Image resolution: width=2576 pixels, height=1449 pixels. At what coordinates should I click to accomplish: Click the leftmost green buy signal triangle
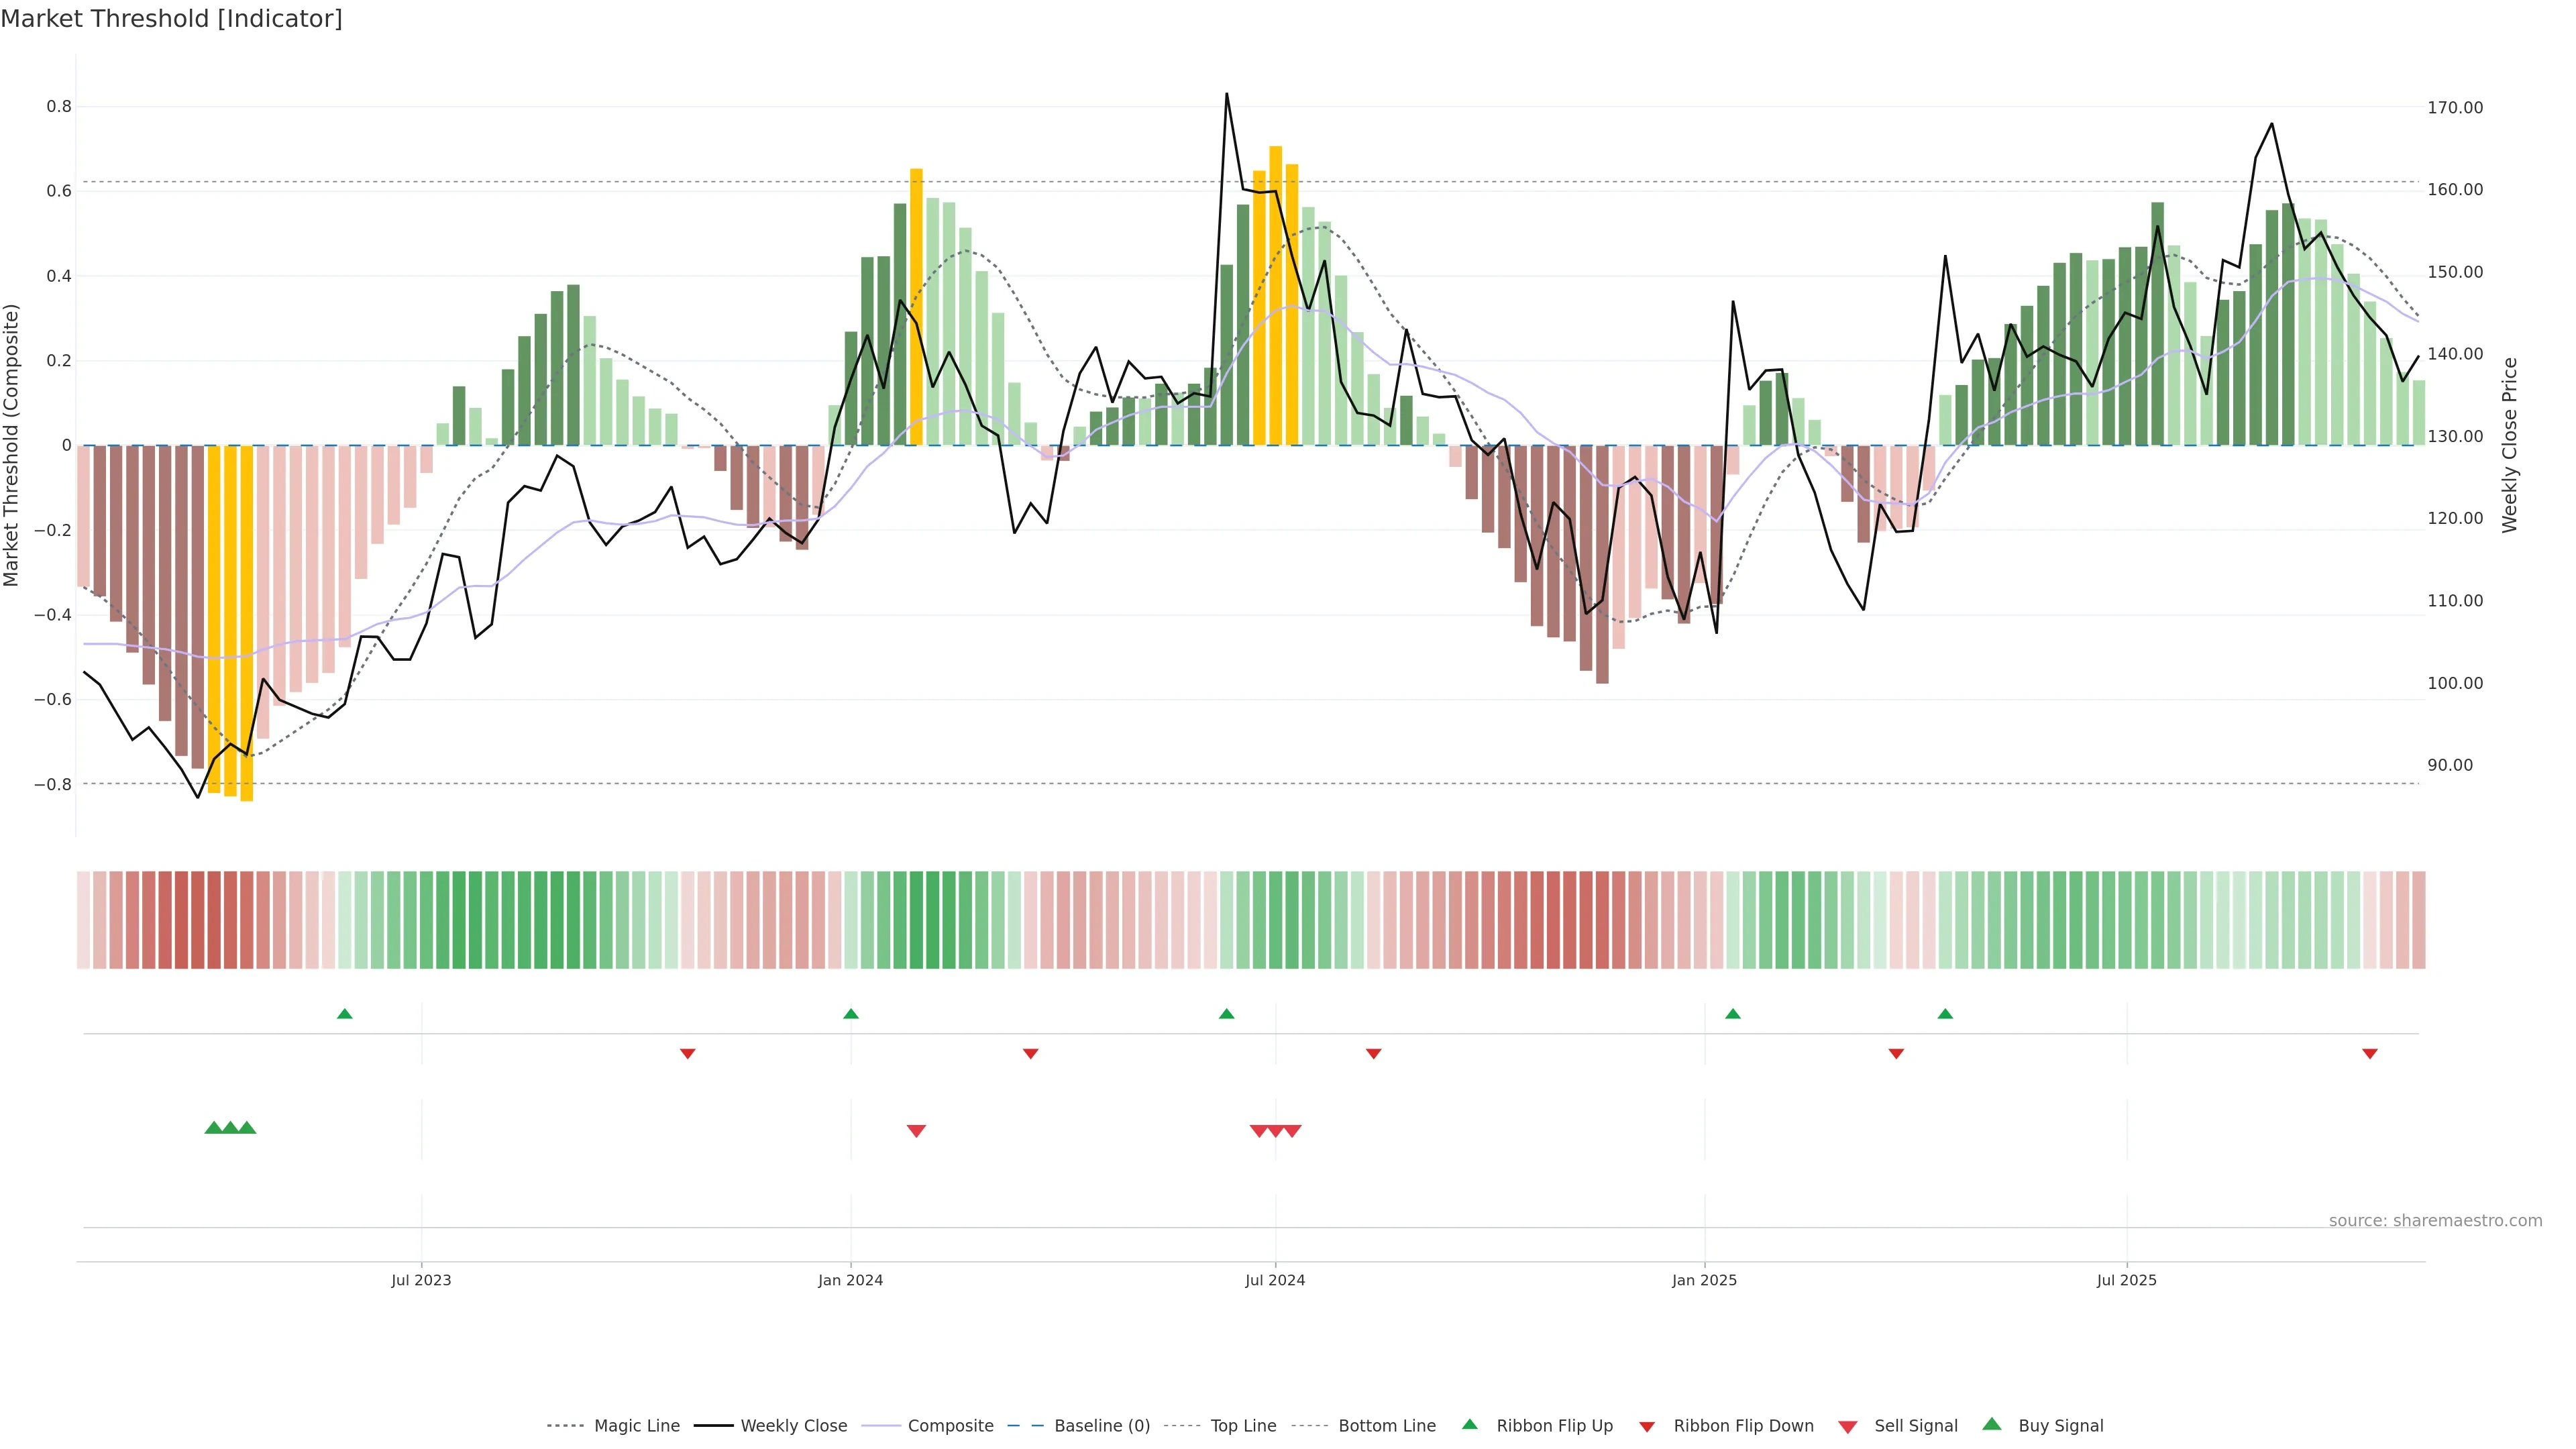(213, 1128)
